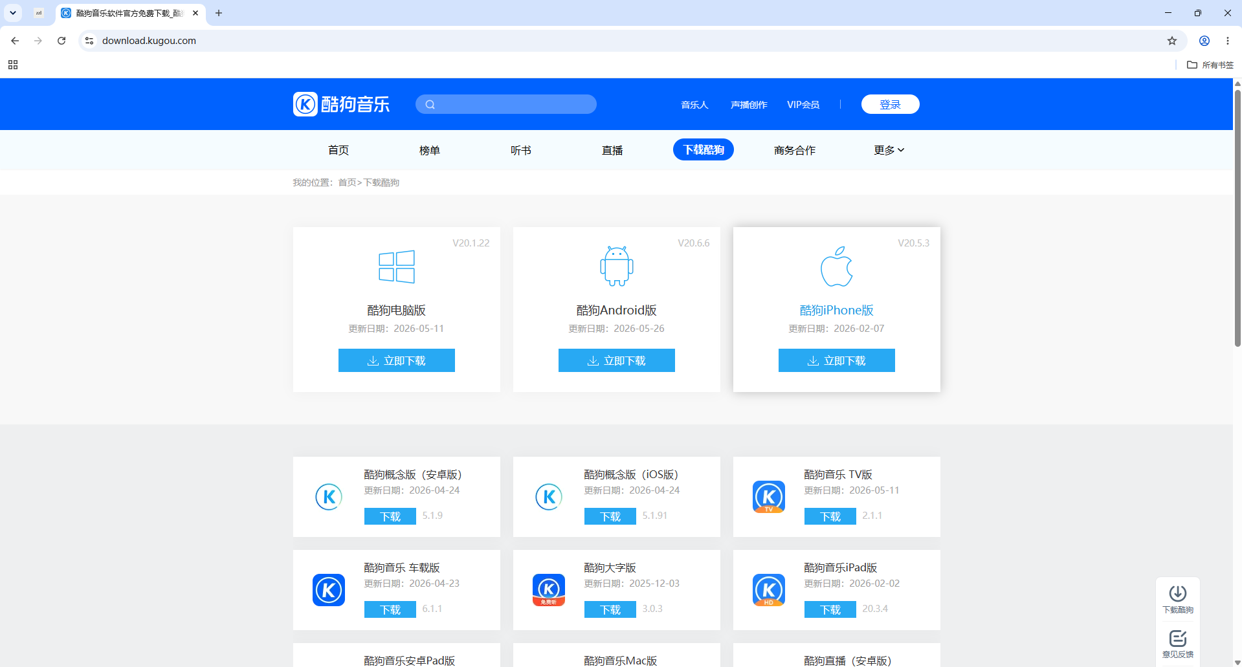Open the 所有书签 bookmarks folder
This screenshot has height=667, width=1242.
pos(1210,65)
